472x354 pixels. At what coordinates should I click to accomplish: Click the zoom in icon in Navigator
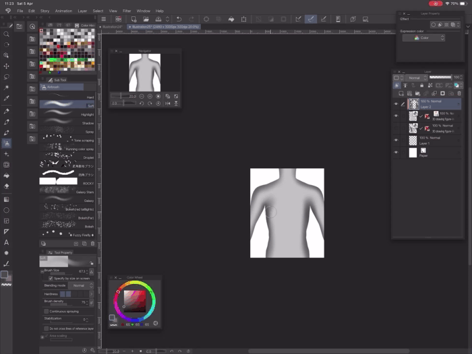pyautogui.click(x=149, y=96)
